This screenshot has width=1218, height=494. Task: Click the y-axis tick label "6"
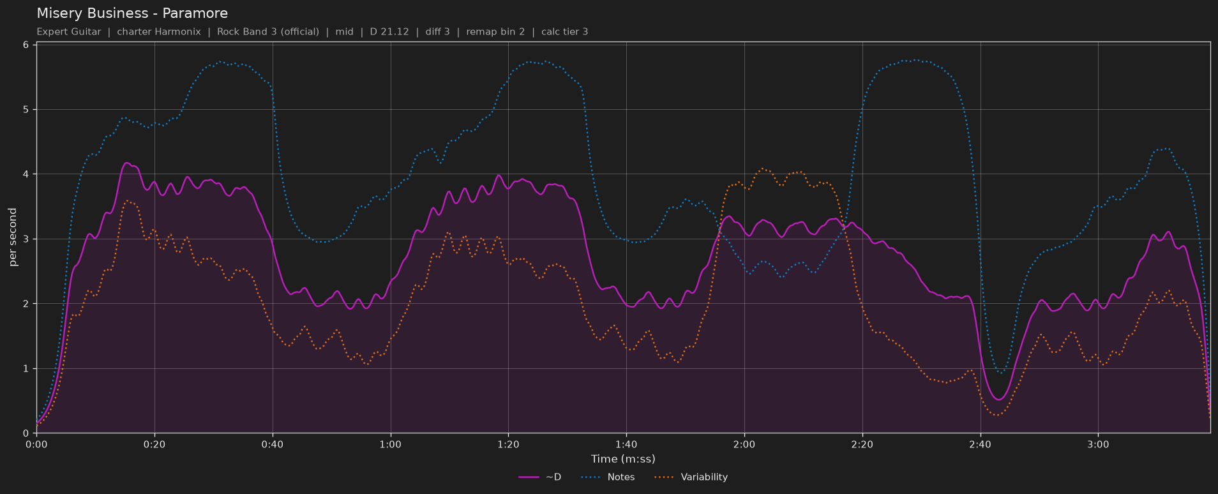click(26, 45)
